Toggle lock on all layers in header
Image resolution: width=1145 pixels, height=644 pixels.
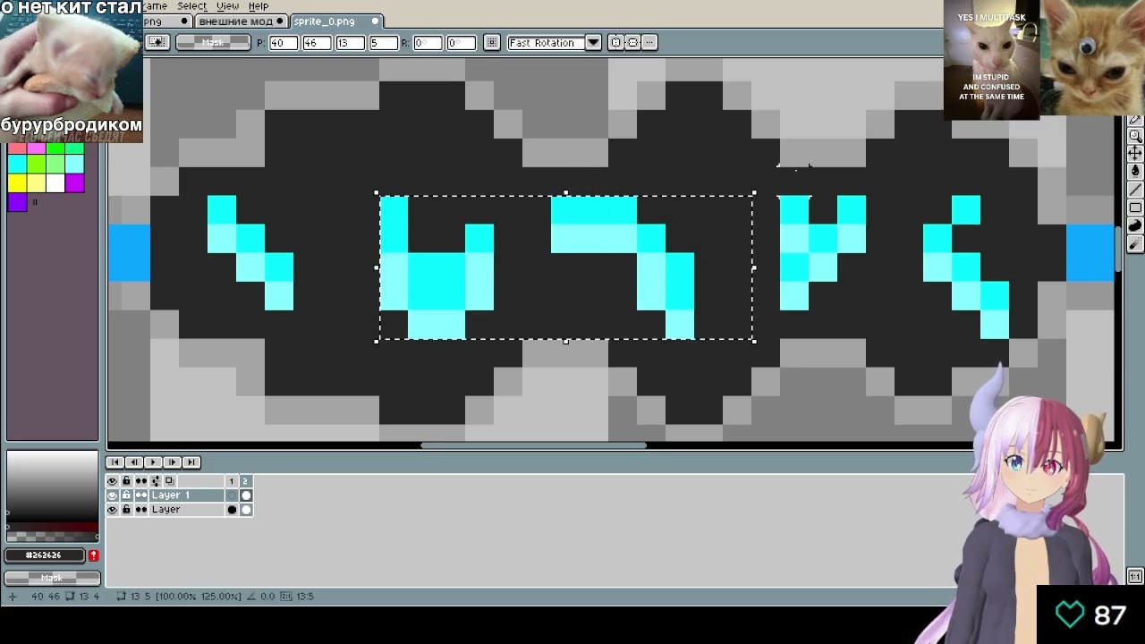click(x=126, y=481)
